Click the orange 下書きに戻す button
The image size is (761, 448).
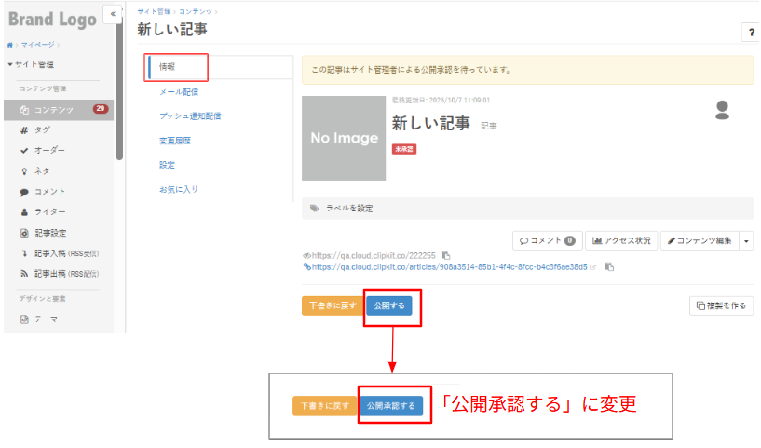[333, 305]
